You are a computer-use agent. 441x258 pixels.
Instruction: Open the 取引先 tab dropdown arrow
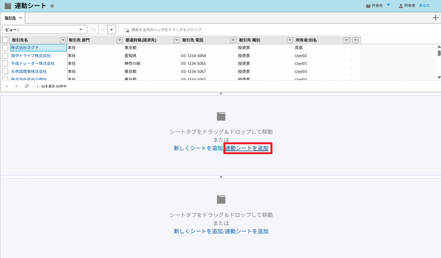(x=21, y=18)
